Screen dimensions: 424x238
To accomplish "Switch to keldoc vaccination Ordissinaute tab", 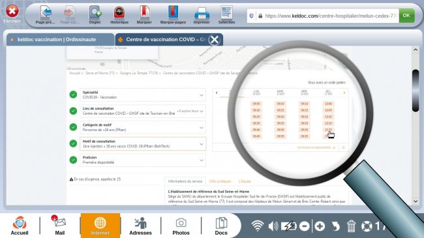I will (x=60, y=40).
